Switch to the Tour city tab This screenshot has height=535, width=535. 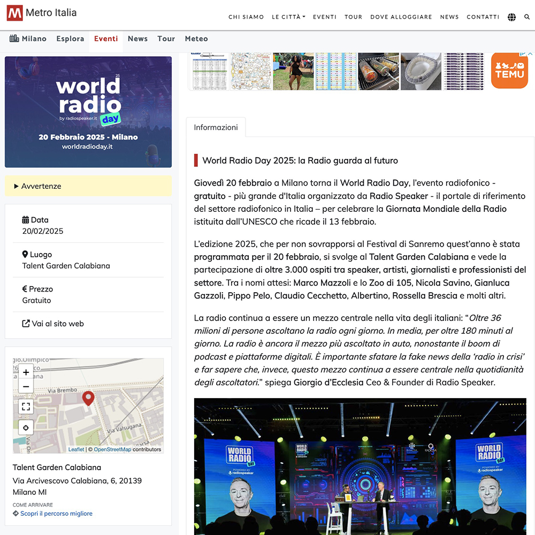166,39
